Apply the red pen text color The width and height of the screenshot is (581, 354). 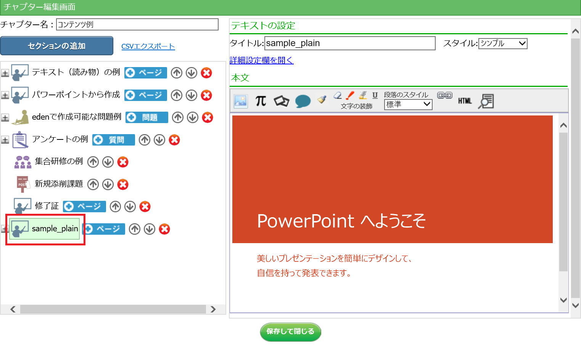tap(350, 95)
